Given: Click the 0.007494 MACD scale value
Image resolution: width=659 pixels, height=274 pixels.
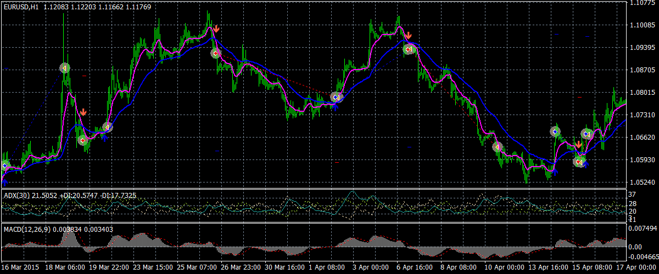Looking at the screenshot, I should (643, 228).
